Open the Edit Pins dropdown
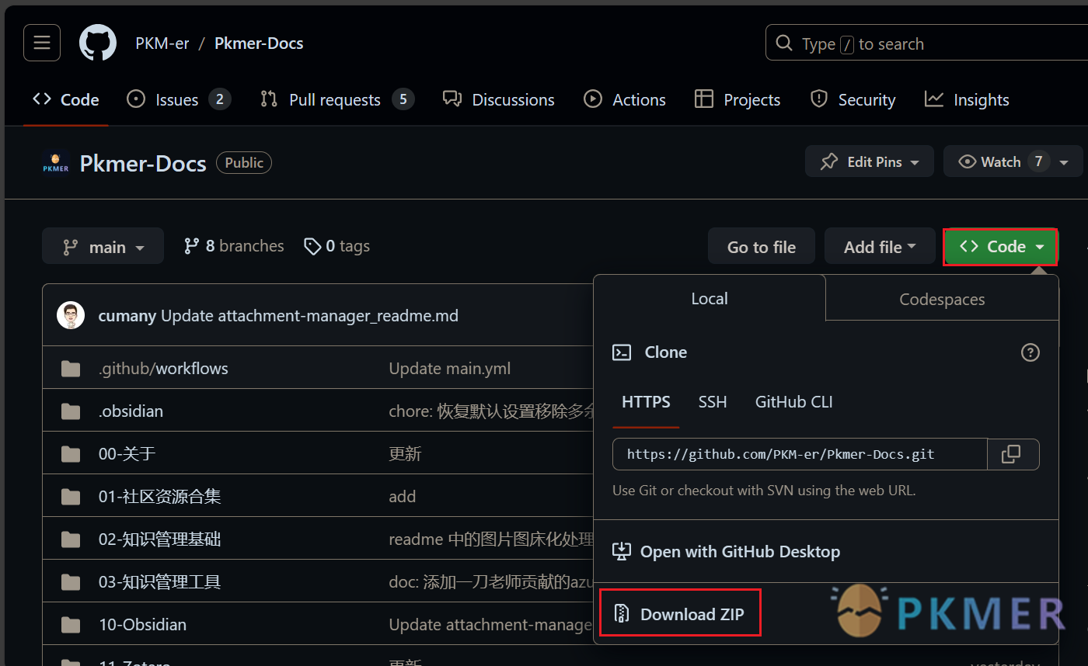This screenshot has height=666, width=1088. (870, 161)
